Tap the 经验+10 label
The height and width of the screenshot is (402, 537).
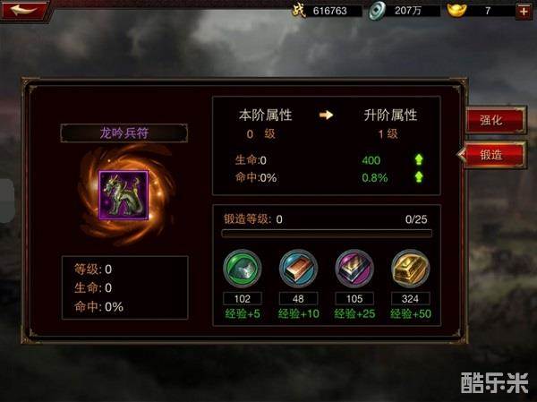(298, 313)
